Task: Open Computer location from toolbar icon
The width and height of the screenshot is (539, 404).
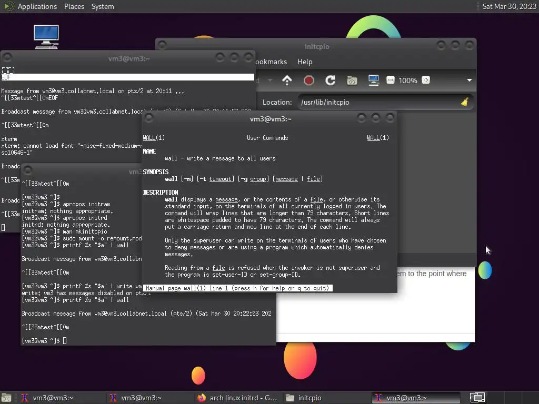Action: [374, 80]
